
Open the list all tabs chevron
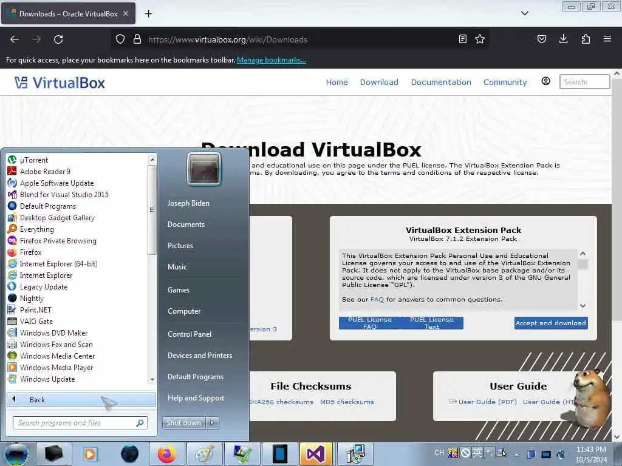pyautogui.click(x=524, y=13)
